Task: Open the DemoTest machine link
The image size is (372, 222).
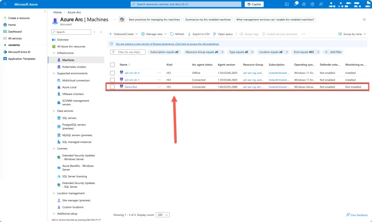Action: [x=131, y=87]
